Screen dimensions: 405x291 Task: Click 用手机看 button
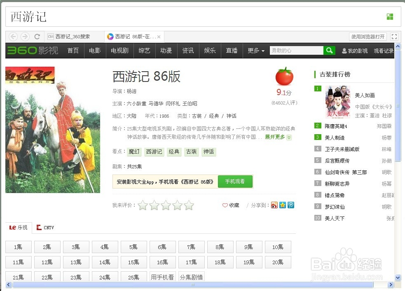162,277
